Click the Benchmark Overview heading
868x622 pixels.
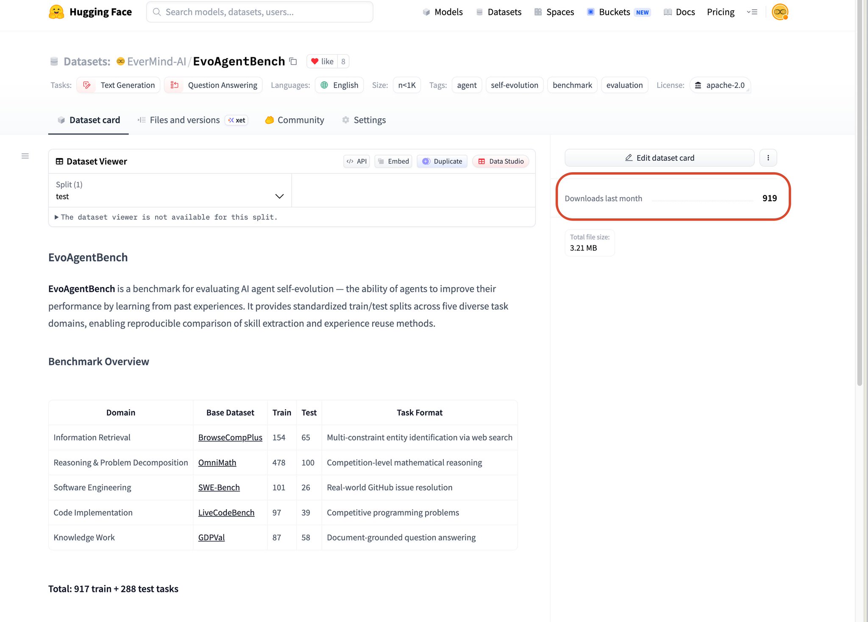(x=99, y=362)
